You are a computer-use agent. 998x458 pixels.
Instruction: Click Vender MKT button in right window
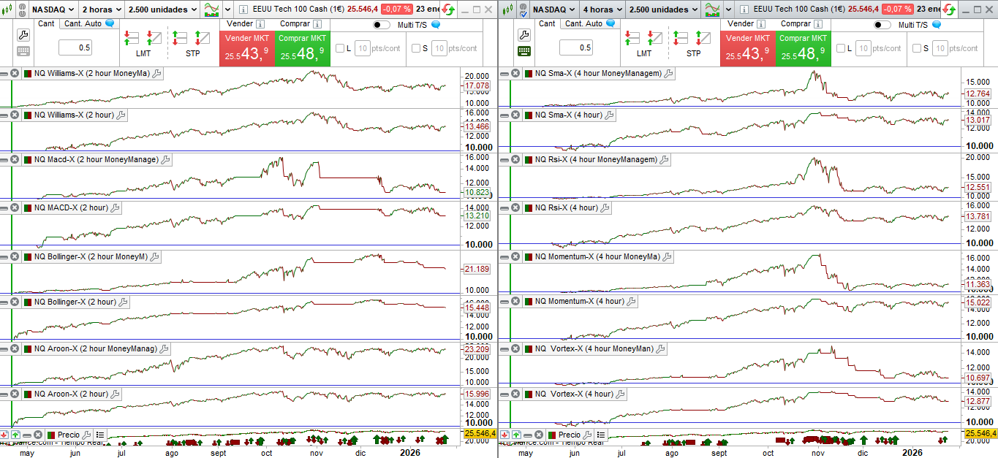(x=748, y=48)
